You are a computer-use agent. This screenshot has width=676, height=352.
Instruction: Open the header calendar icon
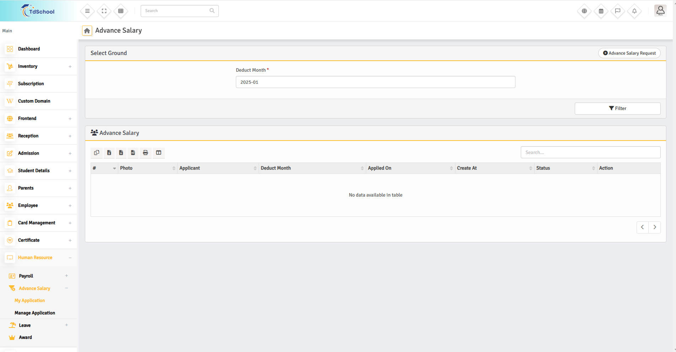[601, 11]
